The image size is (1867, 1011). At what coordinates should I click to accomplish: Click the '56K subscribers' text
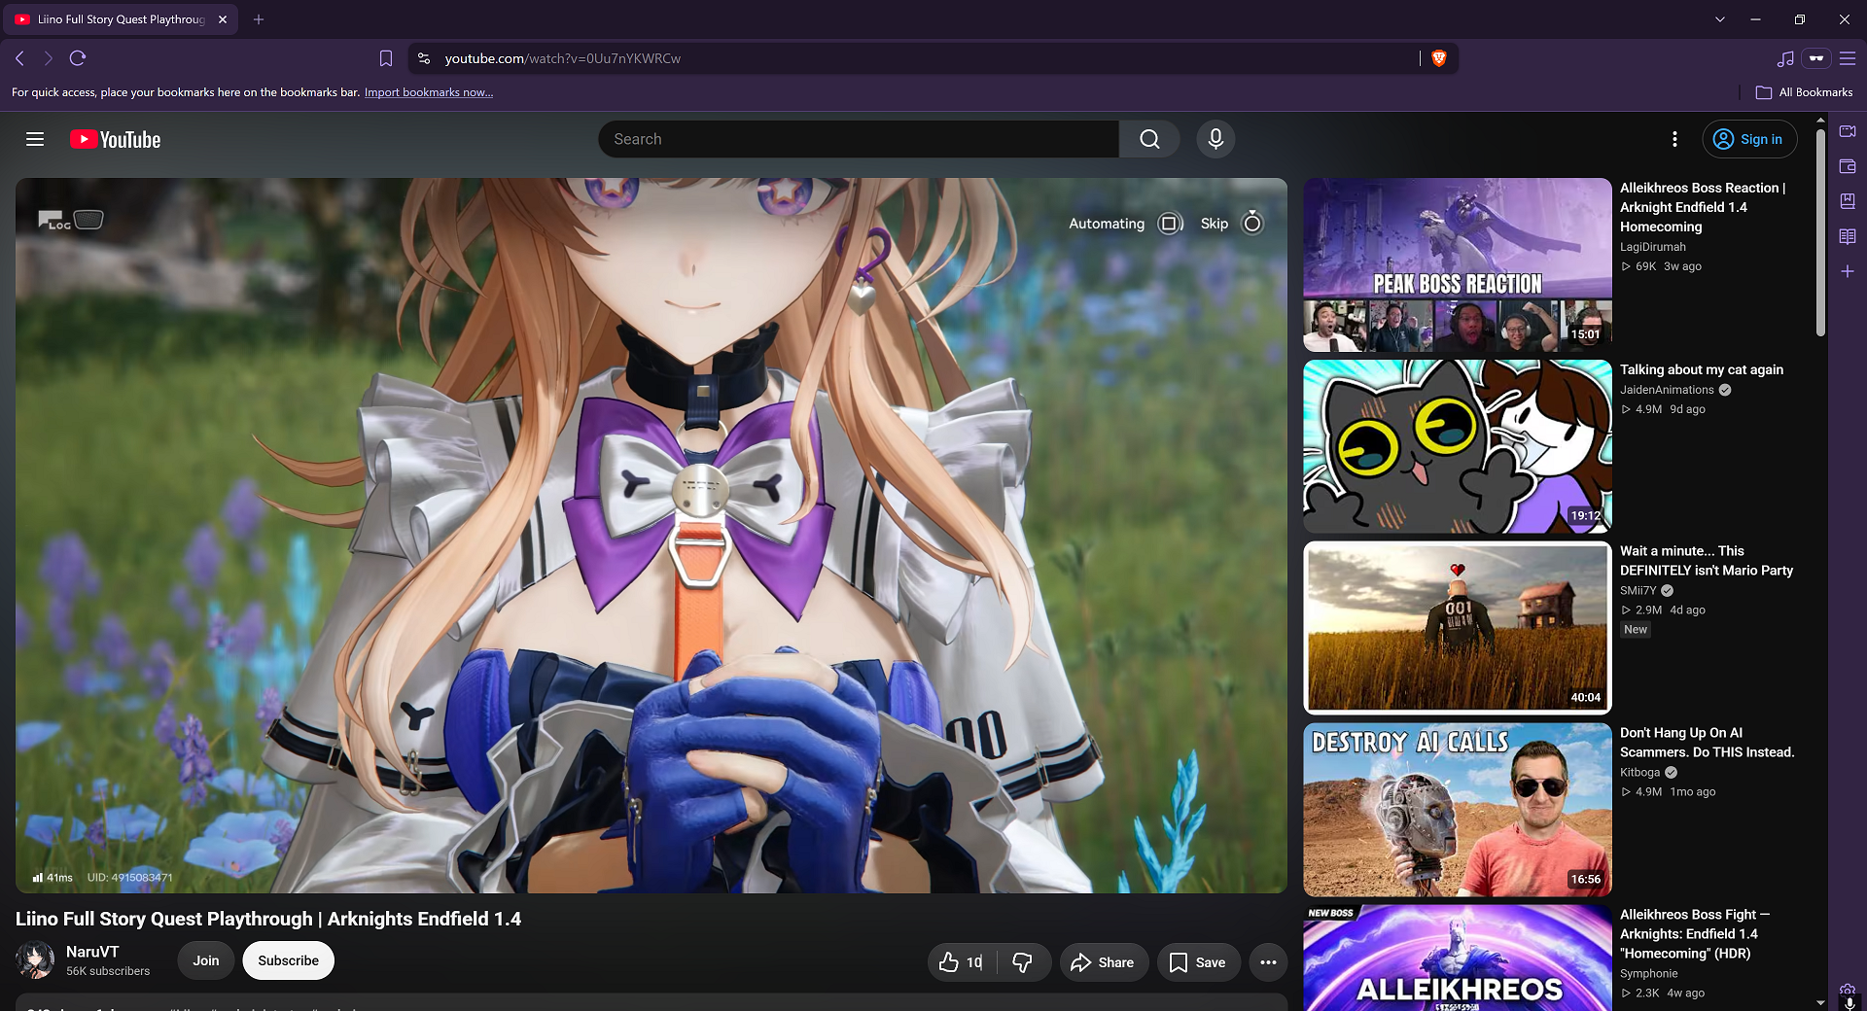[x=108, y=971]
